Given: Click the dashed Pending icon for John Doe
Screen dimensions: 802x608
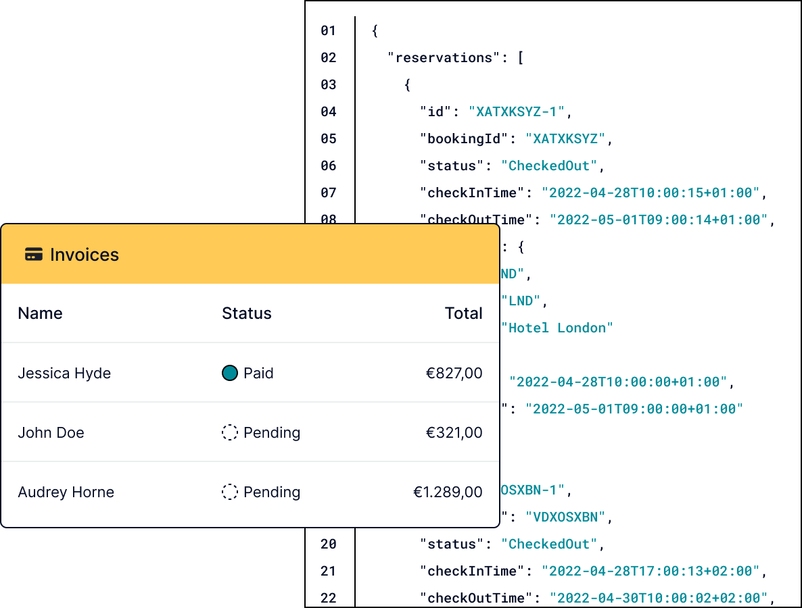Looking at the screenshot, I should point(230,432).
